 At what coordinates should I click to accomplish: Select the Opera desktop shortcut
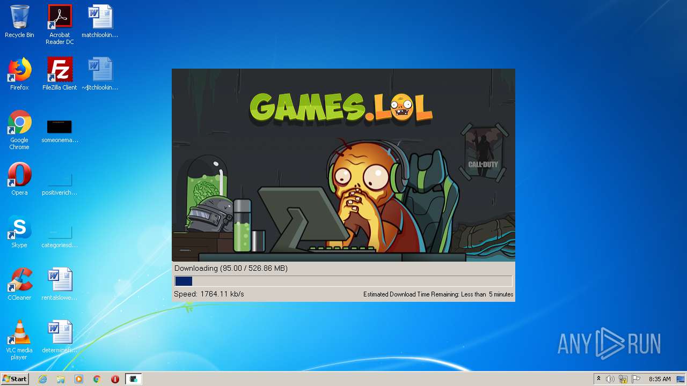pyautogui.click(x=19, y=179)
